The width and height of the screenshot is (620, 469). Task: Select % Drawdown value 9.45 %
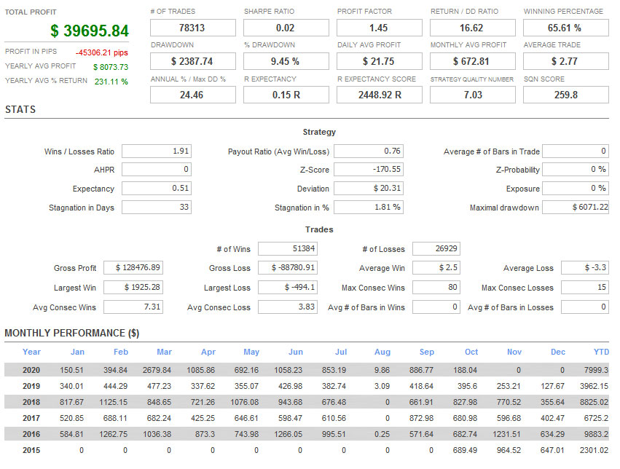[286, 62]
